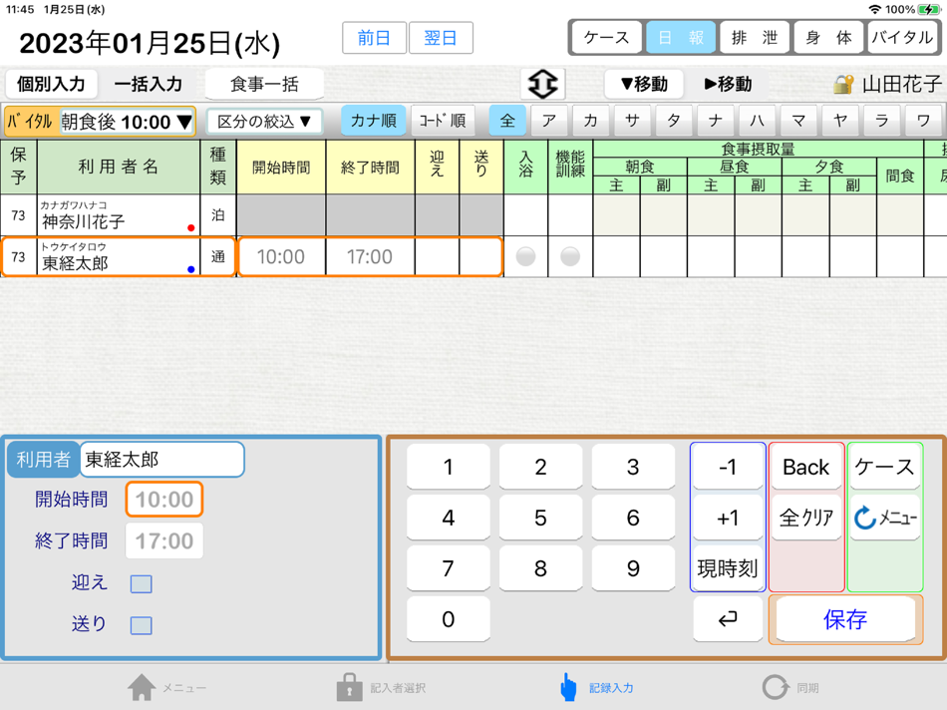Enable the 迎え checkbox

[x=141, y=583]
